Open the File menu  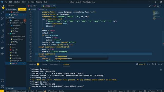pos(6,2)
